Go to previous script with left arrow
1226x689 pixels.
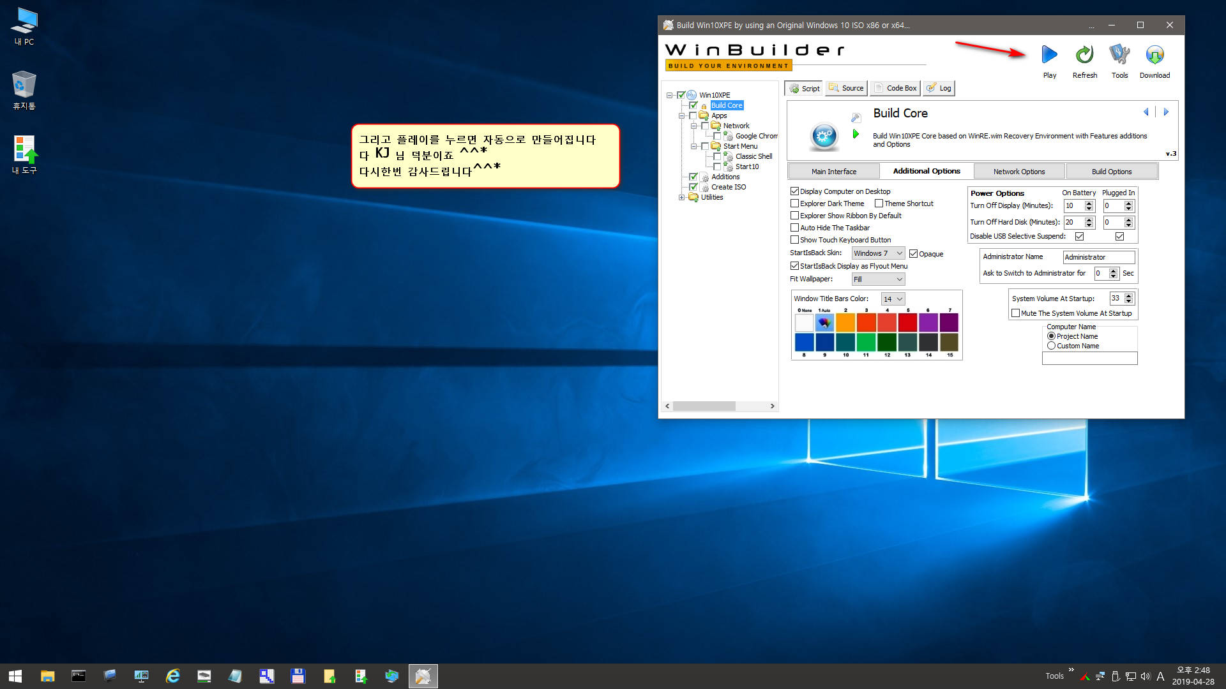tap(1146, 112)
